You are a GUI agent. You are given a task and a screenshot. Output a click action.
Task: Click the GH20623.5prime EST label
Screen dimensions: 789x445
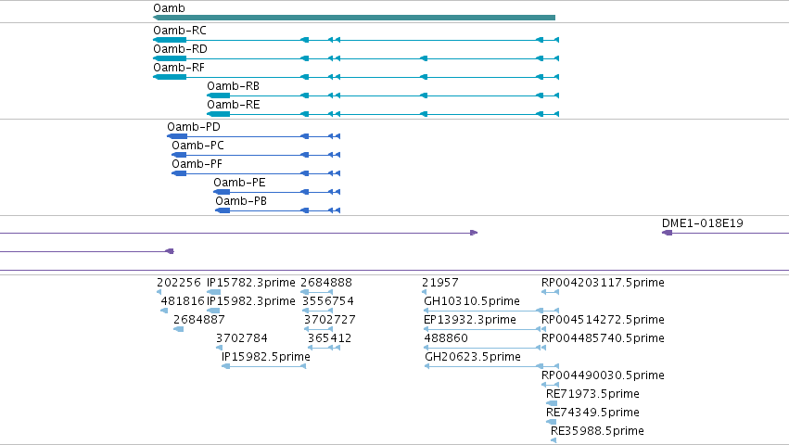click(473, 358)
